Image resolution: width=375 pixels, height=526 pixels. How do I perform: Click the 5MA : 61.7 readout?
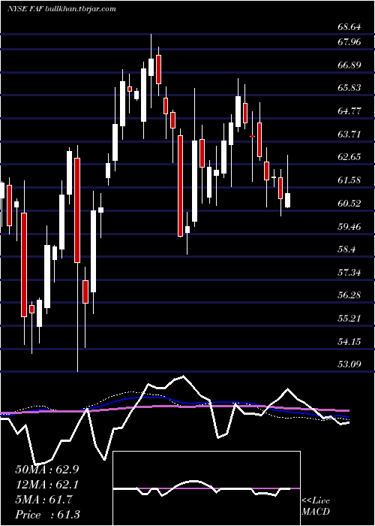click(x=43, y=500)
